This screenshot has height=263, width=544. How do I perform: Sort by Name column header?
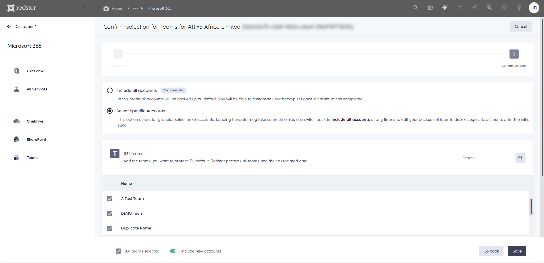[126, 184]
